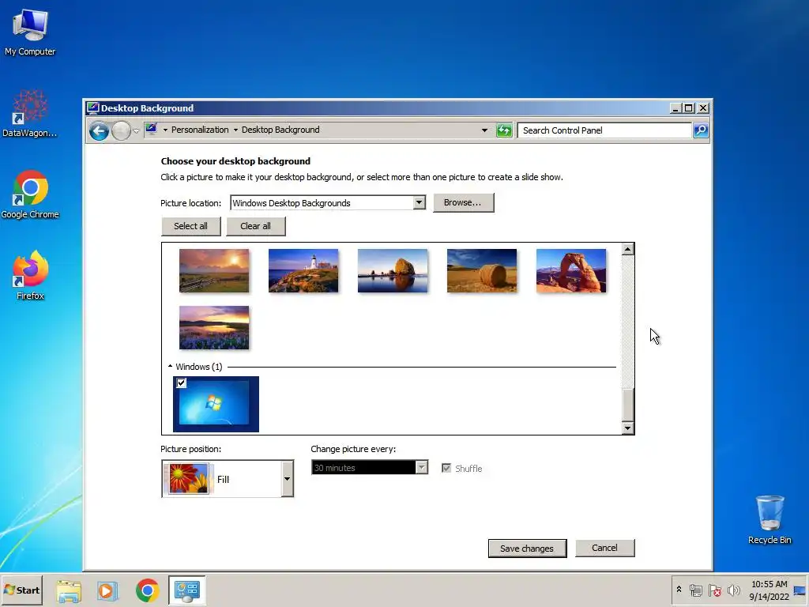Open the DataWagon desktop shortcut
This screenshot has width=809, height=607.
pyautogui.click(x=30, y=114)
